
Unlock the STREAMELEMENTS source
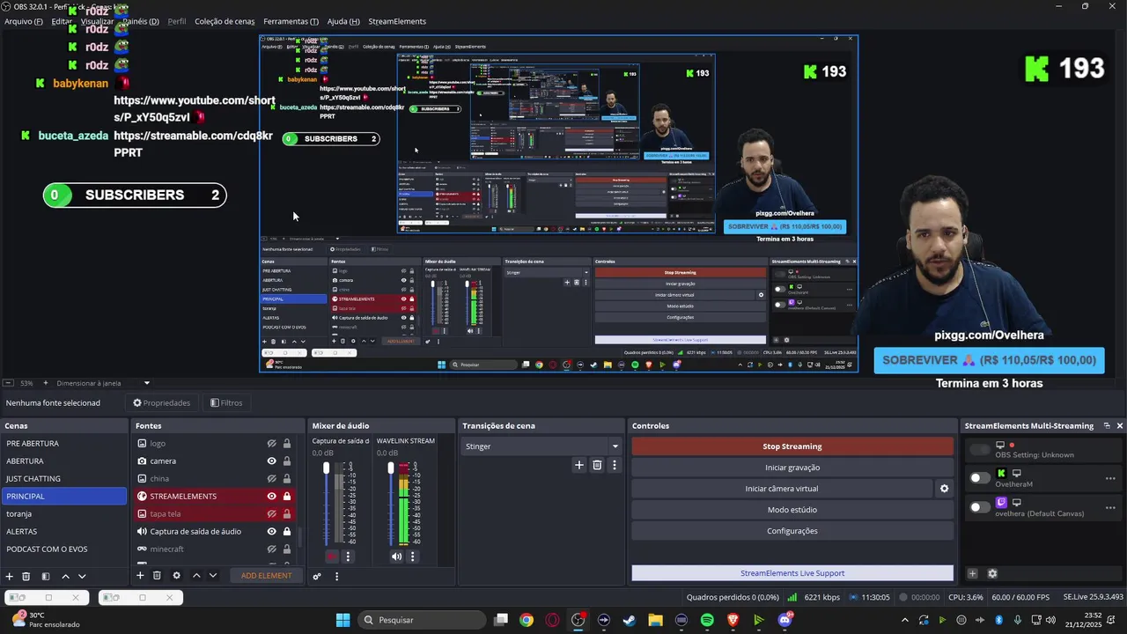tap(287, 497)
